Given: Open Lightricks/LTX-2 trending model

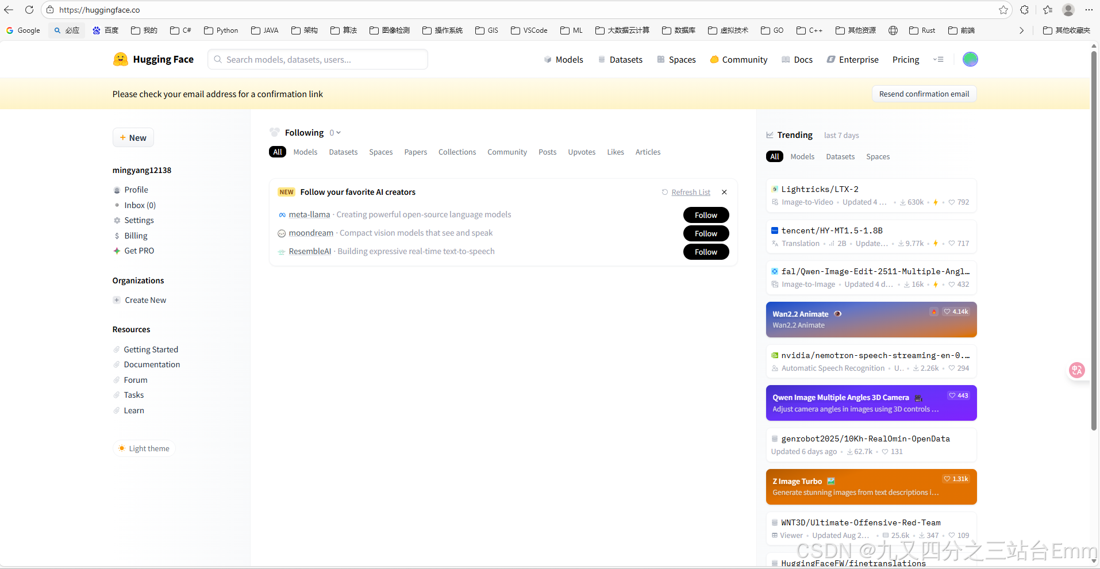Looking at the screenshot, I should pyautogui.click(x=871, y=195).
